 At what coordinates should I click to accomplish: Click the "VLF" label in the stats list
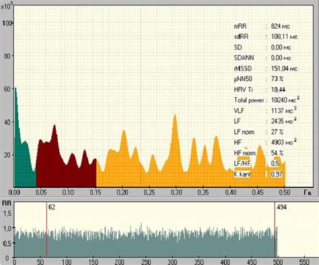(239, 111)
